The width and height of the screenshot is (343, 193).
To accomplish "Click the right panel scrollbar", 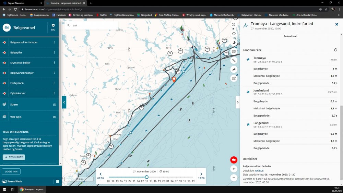I will [x=342, y=143].
